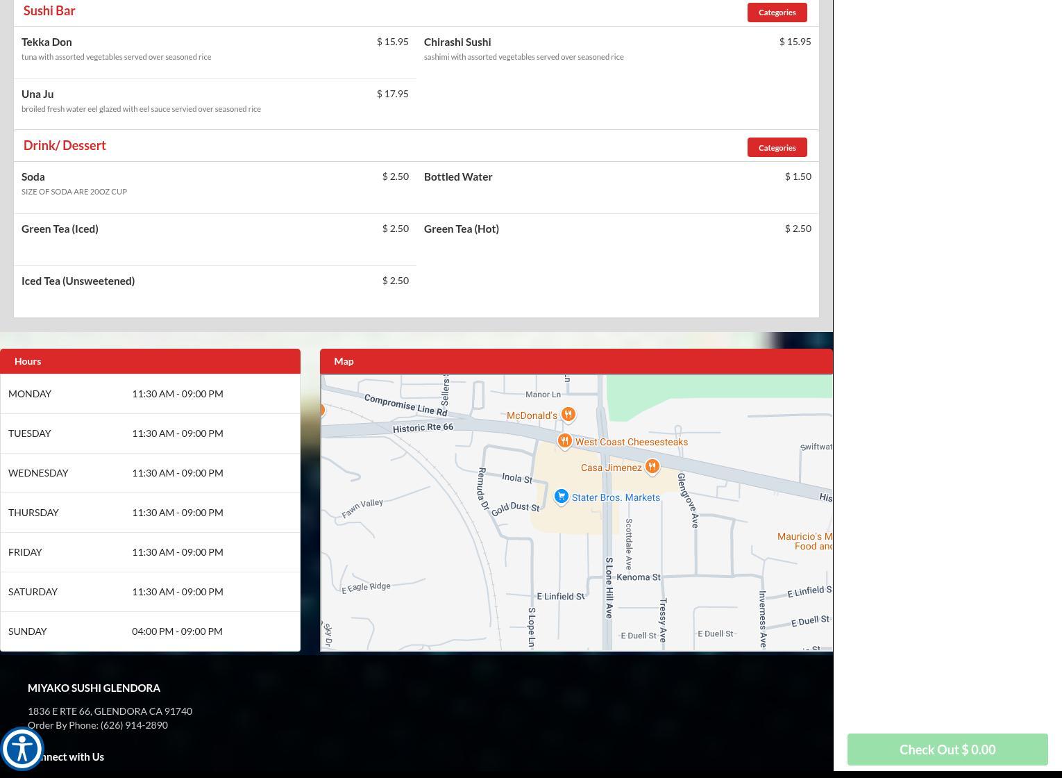Add Chirashi Sushi to the order

point(457,42)
